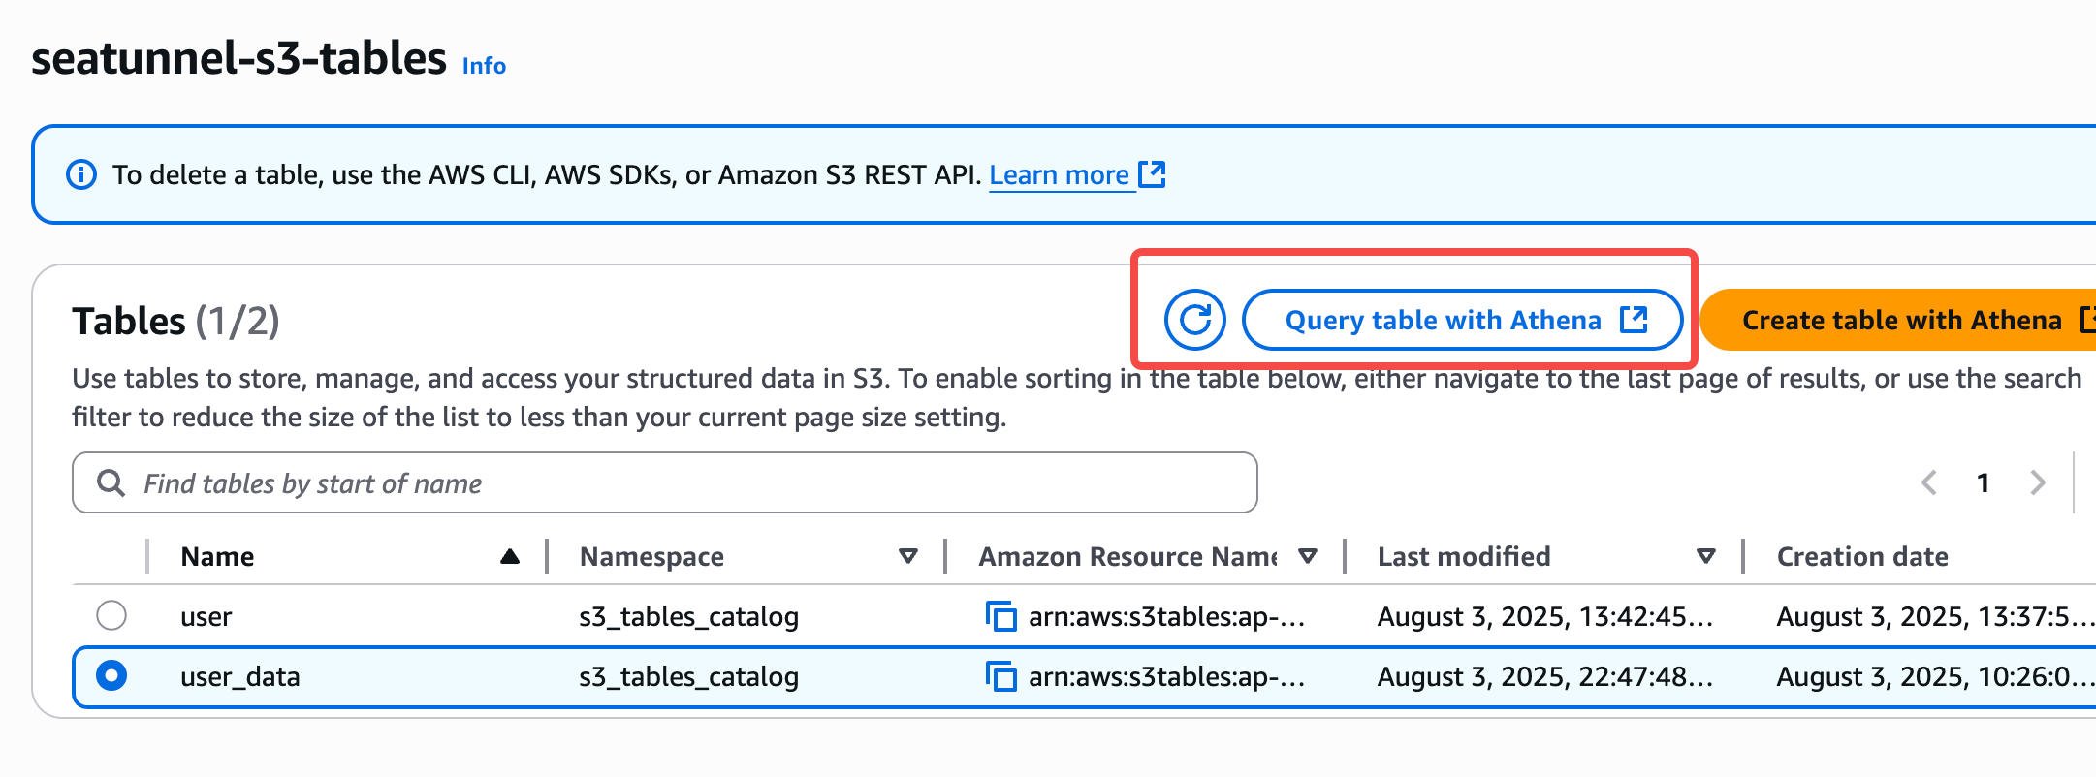The width and height of the screenshot is (2096, 777).
Task: Go to previous page arrow
Action: [1929, 482]
